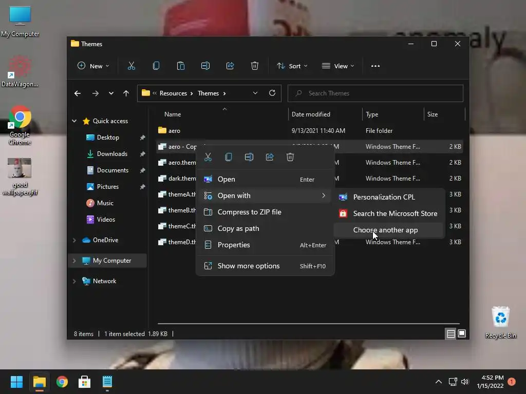Expand the My Computer tree node
Image resolution: width=526 pixels, height=394 pixels.
pos(74,261)
